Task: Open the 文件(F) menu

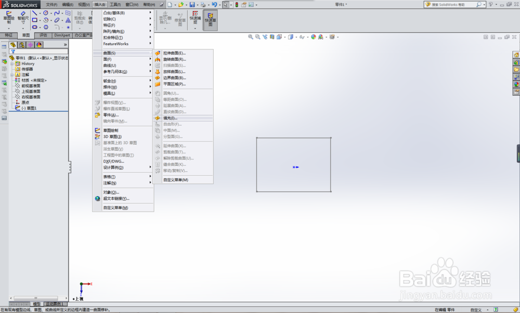Action: coord(51,5)
